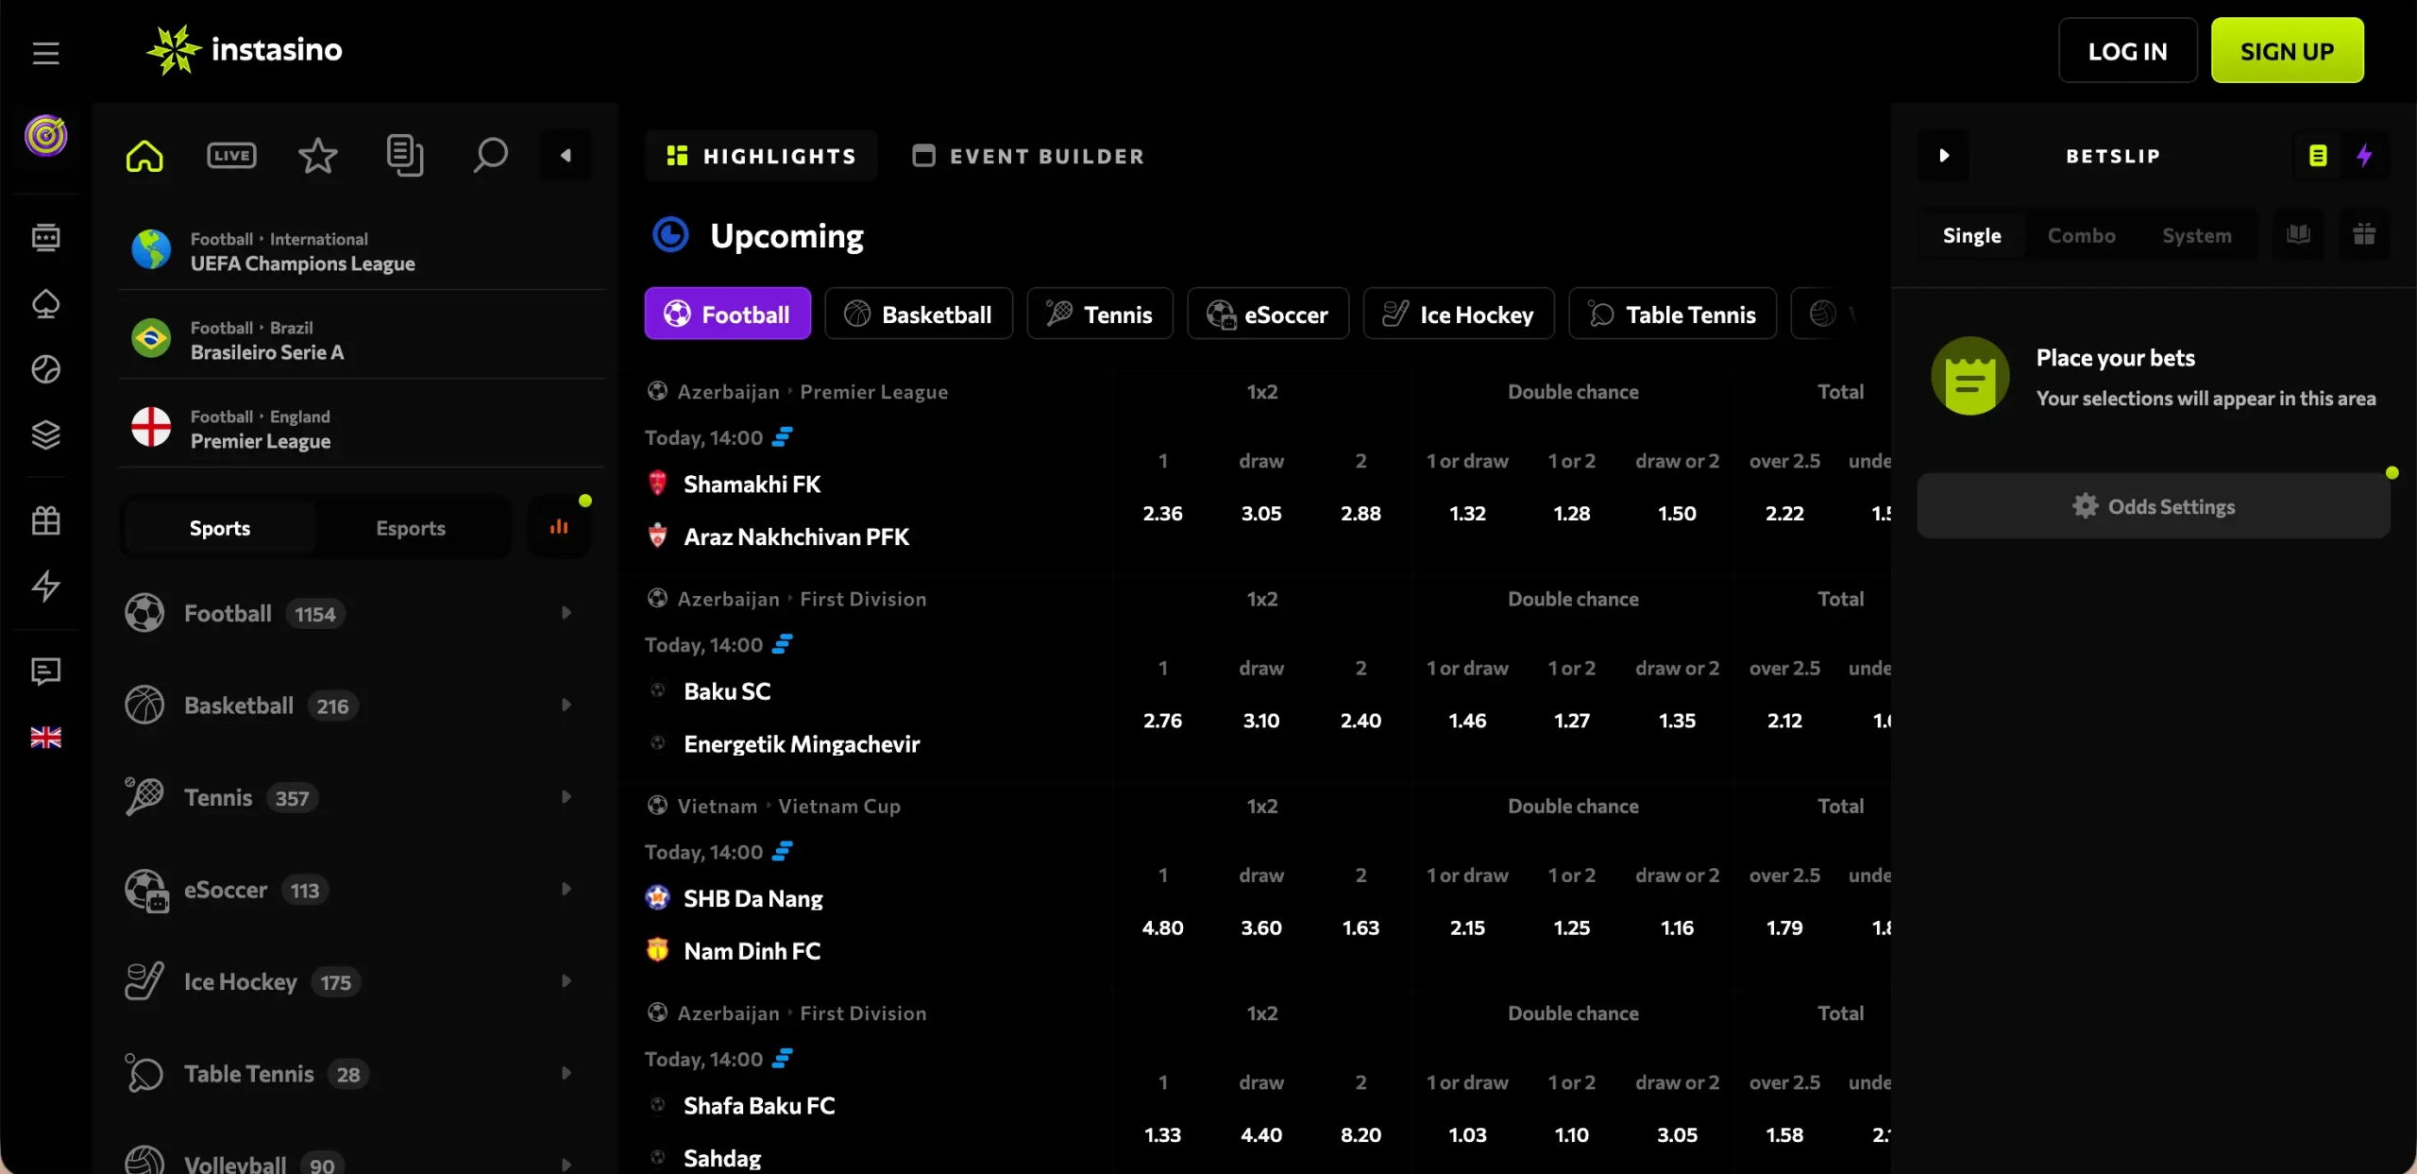Pick 2.36 odds for Shamakhi FK win

coord(1162,514)
